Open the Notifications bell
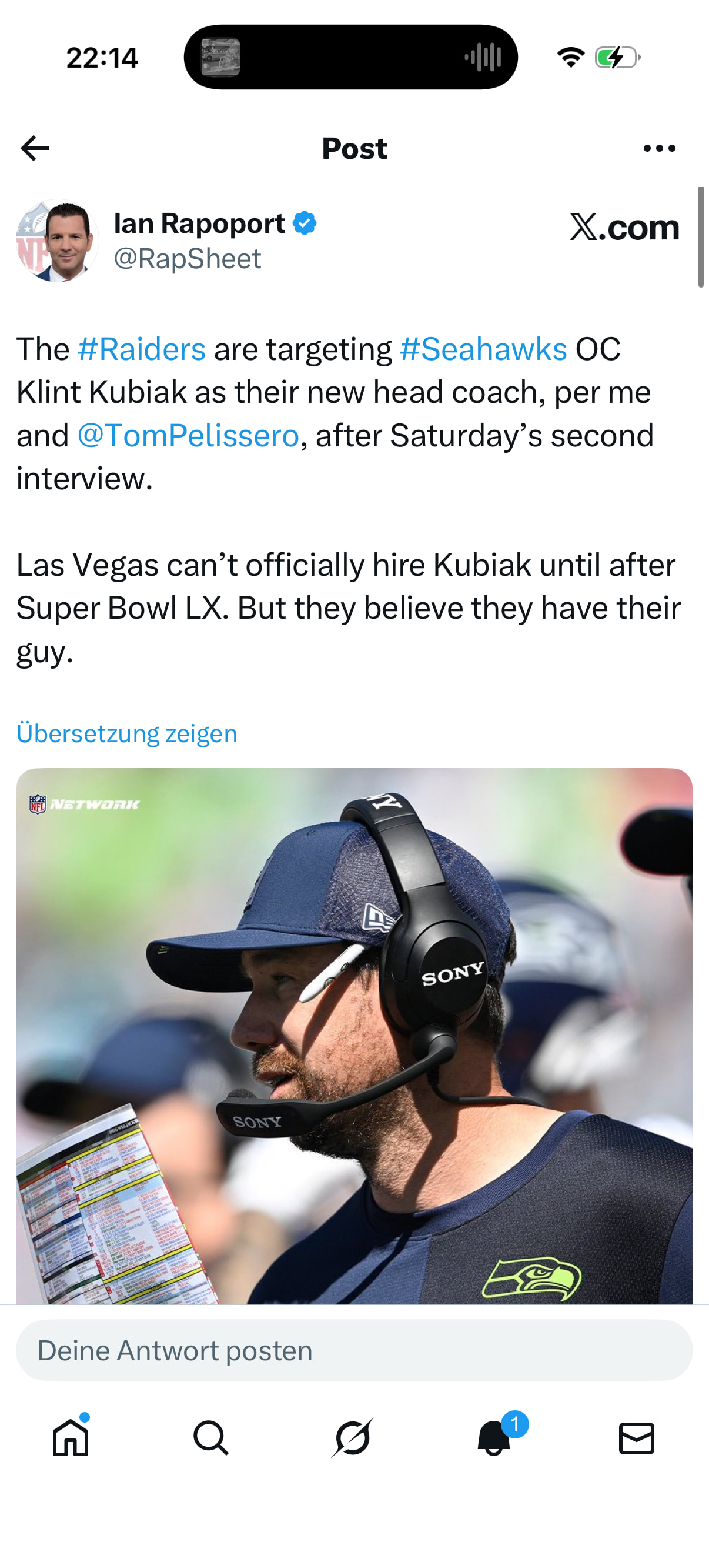Viewport: 709px width, 1542px height. point(494,1438)
